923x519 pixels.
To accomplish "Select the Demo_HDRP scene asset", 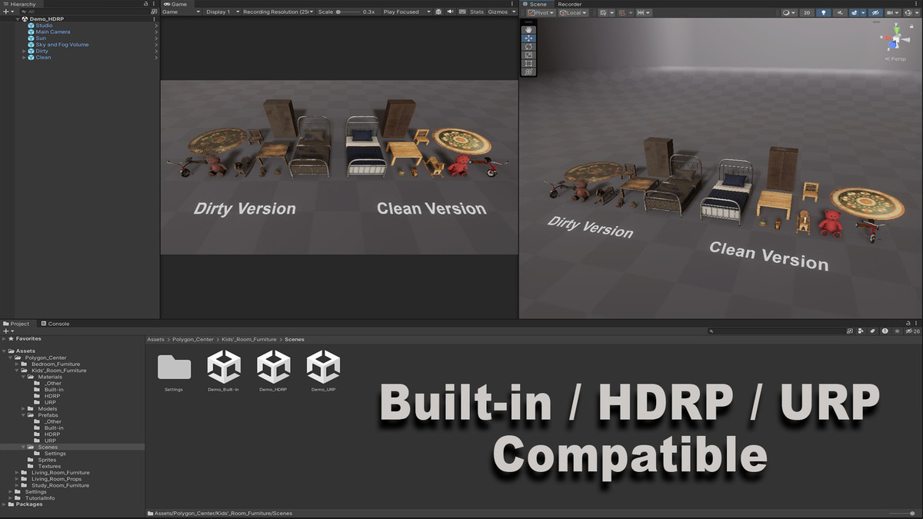I will tap(274, 368).
